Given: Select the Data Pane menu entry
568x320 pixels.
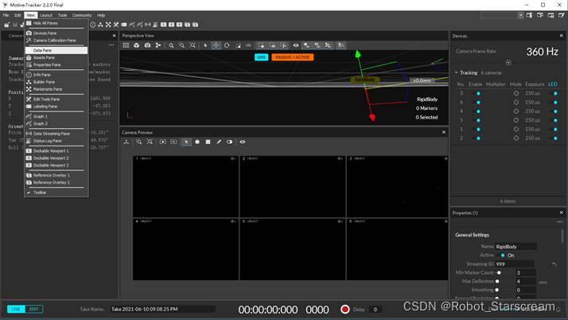Looking at the screenshot, I should [56, 50].
